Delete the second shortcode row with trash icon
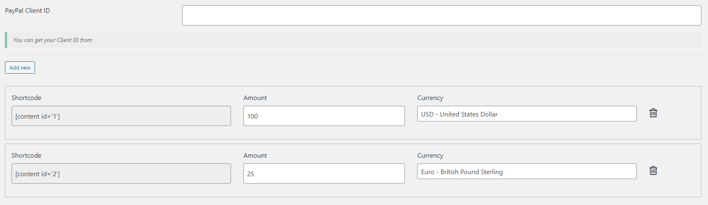Image resolution: width=708 pixels, height=205 pixels. (x=653, y=170)
